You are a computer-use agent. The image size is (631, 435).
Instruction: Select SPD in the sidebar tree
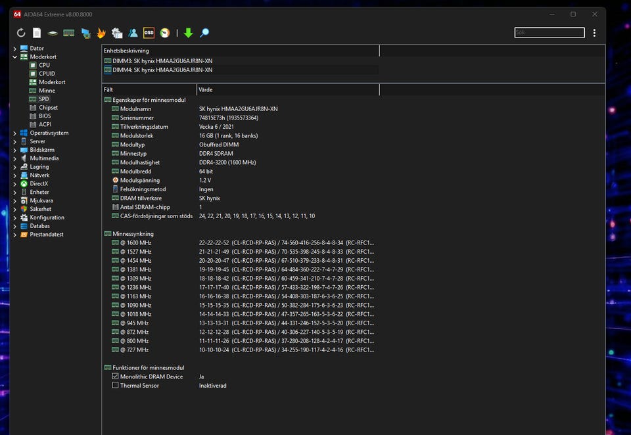pos(43,99)
